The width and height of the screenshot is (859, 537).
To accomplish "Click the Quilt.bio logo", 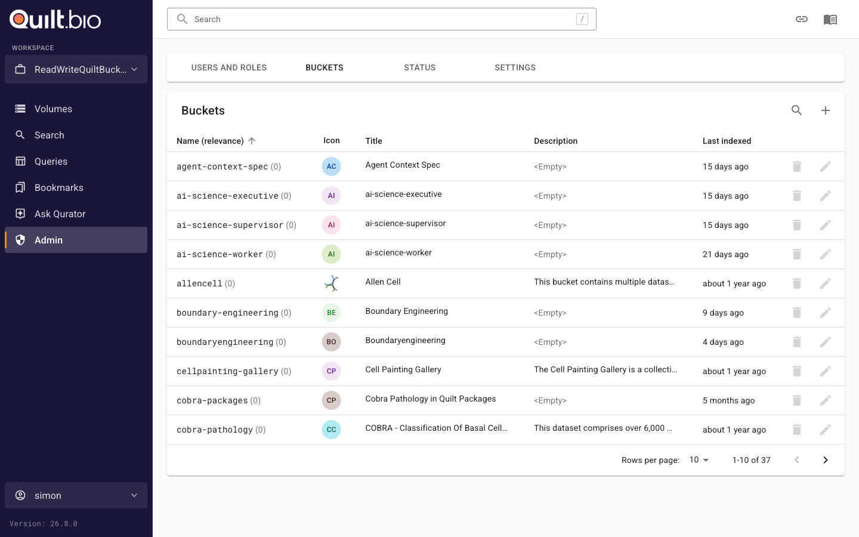I will pyautogui.click(x=55, y=19).
